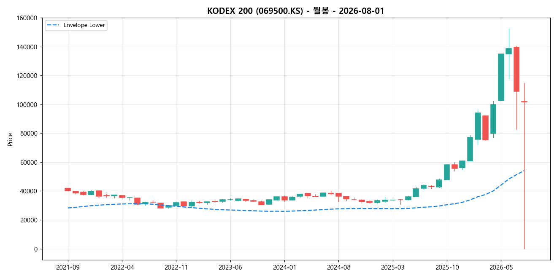557x278 pixels.
Task: Click the green candle with wick reaching 152000
Action: pos(508,51)
